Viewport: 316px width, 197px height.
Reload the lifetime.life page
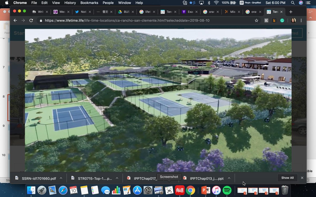point(31,20)
